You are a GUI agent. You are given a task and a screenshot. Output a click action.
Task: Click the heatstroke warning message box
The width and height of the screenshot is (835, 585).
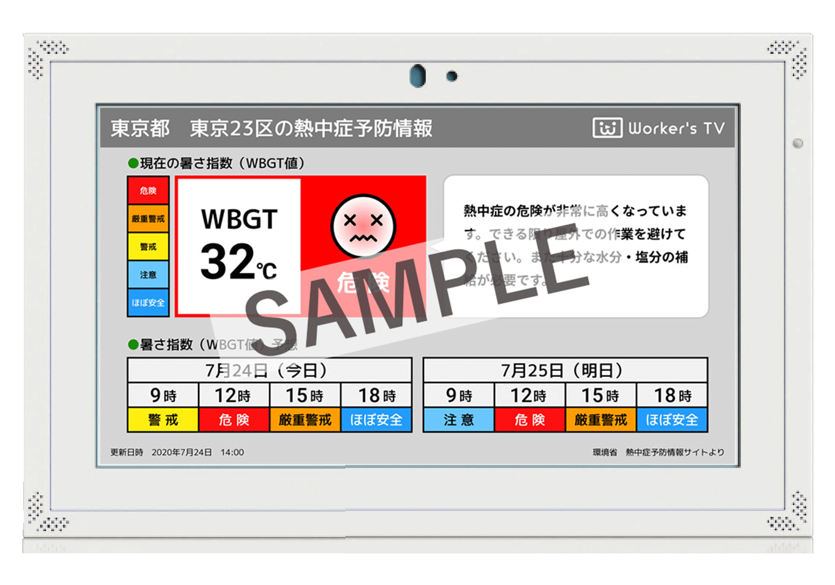tap(576, 245)
